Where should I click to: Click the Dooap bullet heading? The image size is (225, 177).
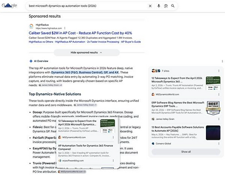tap(37, 112)
